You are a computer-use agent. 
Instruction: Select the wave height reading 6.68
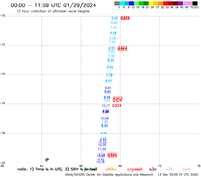coord(113,38)
